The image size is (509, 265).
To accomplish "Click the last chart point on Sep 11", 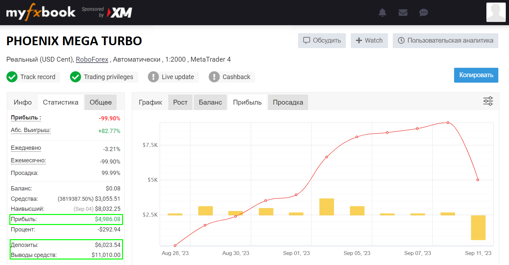I will click(478, 180).
